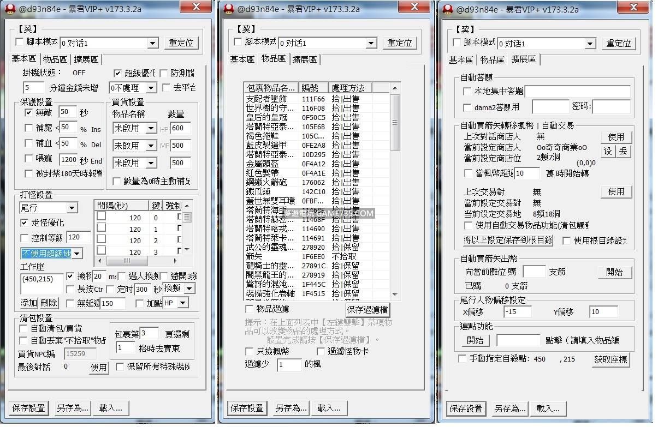This screenshot has width=658, height=427.
Task: Click mushroom app icon in right window title bar
Action: pos(448,9)
